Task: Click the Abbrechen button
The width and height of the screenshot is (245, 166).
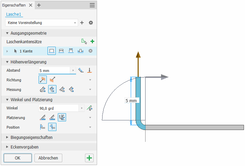Action: tap(48, 158)
